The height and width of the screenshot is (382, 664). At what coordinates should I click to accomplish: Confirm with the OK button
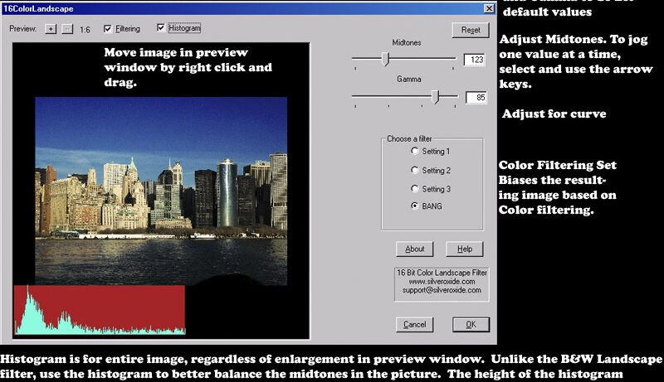471,325
